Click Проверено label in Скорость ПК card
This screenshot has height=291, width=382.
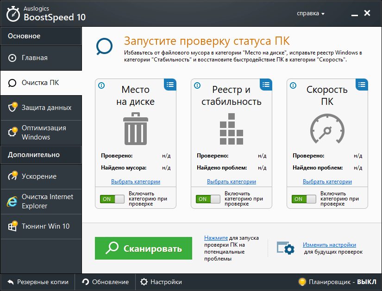[308, 156]
